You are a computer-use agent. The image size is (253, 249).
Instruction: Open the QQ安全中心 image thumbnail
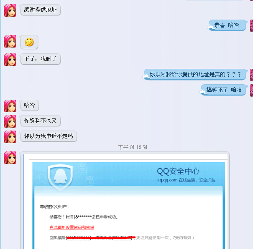[126, 201]
